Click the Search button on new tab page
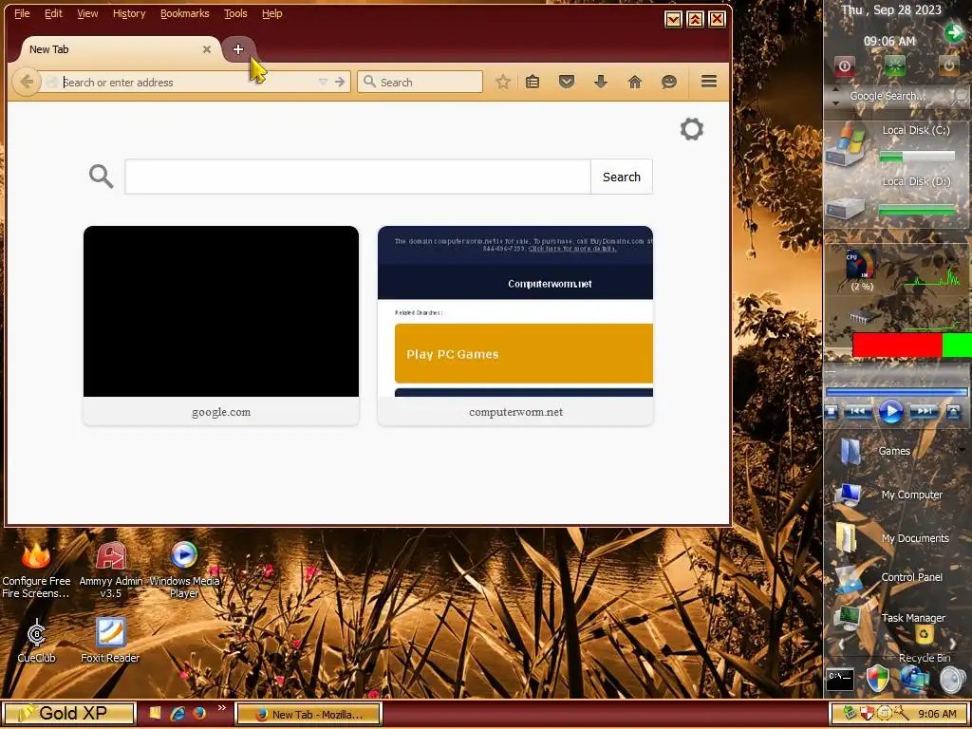The width and height of the screenshot is (972, 729). (x=621, y=177)
